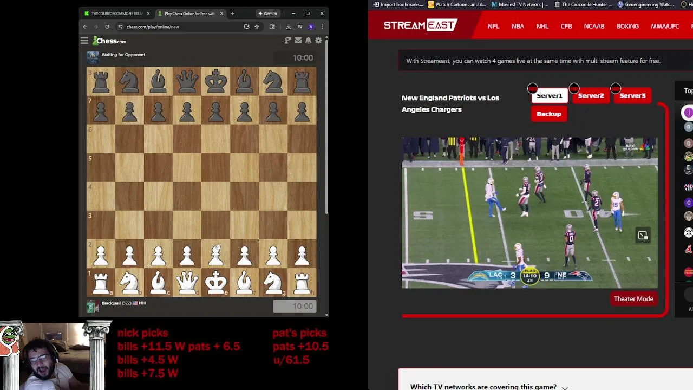
Task: Open the browser profile avatar
Action: [311, 27]
